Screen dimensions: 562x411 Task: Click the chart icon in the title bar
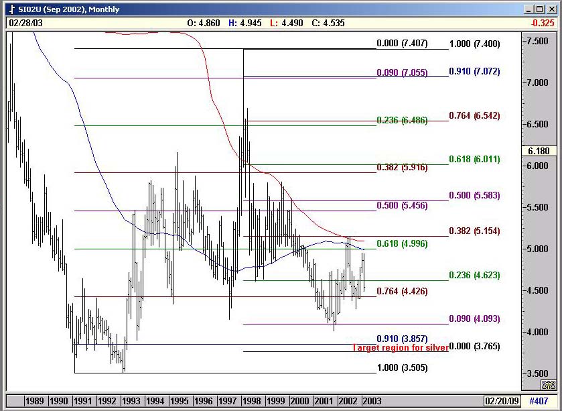[x=12, y=9]
